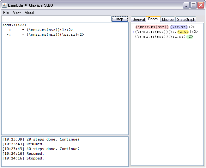Click the expression input field beside step

[x=56, y=19]
